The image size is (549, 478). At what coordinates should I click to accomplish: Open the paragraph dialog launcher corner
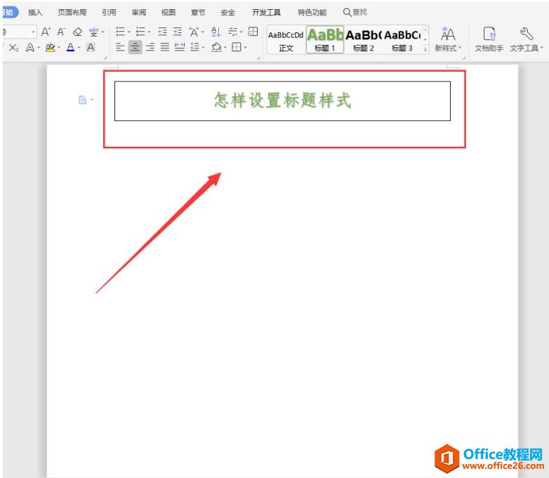point(258,57)
